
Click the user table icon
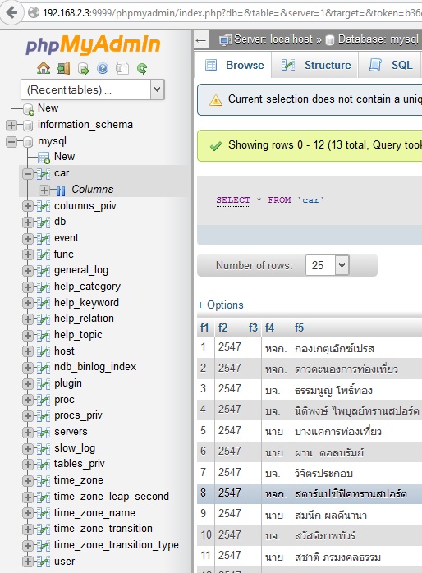pos(44,562)
